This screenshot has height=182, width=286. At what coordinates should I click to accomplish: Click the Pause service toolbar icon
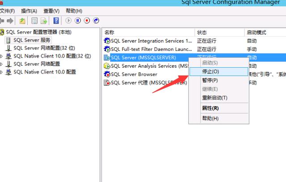(x=78, y=21)
